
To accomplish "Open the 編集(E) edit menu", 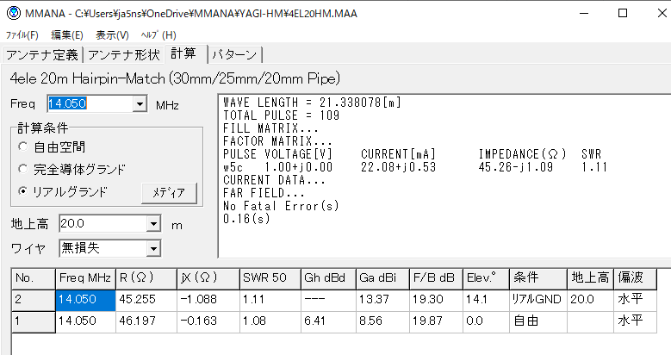I will (67, 35).
